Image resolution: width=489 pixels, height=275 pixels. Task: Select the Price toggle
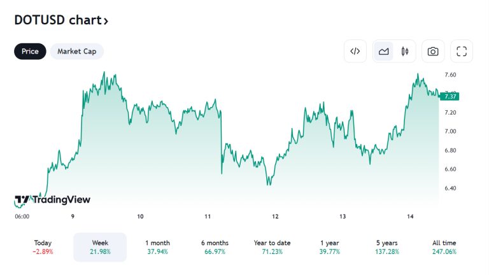[x=30, y=52]
